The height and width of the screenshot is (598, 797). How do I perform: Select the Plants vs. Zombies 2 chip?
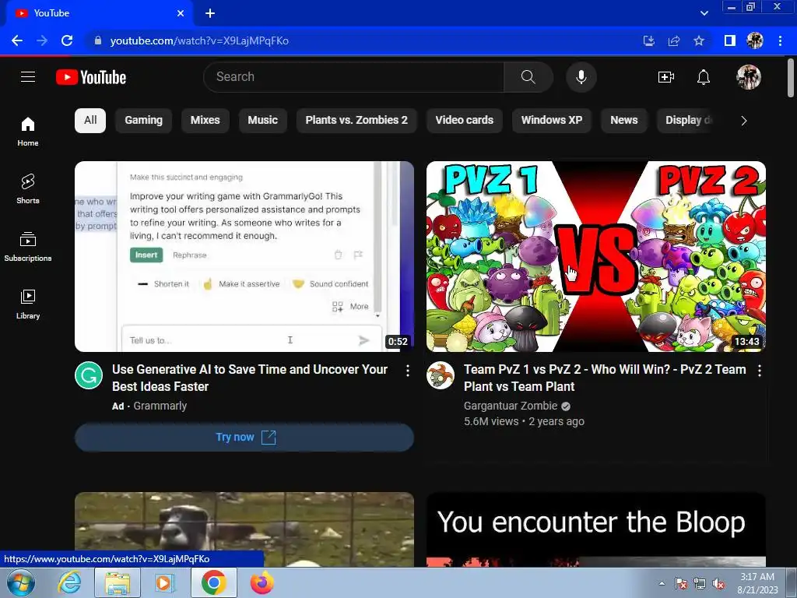tap(356, 121)
